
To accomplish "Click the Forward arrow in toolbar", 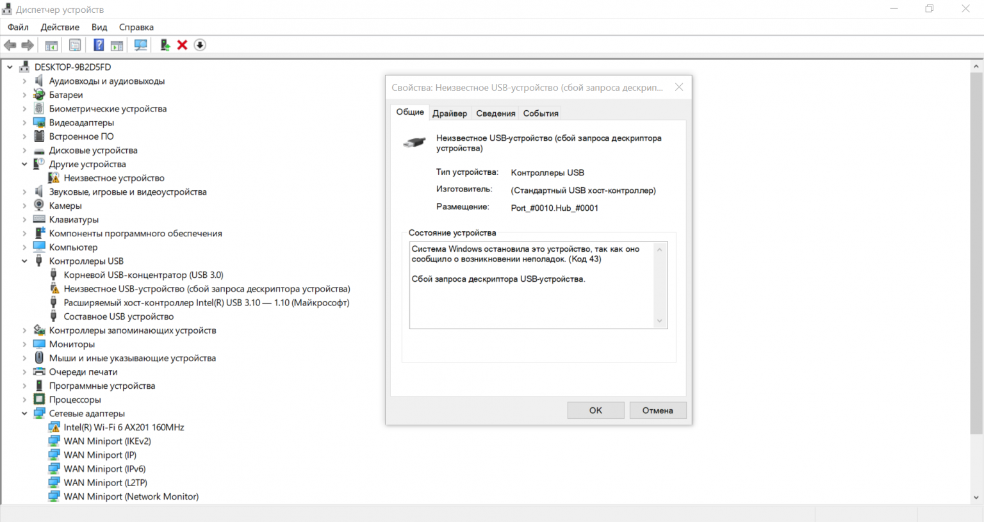I will pyautogui.click(x=27, y=45).
